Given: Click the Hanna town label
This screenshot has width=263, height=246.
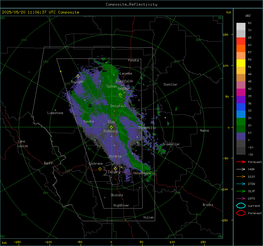Looking at the screenshot, I should [x=204, y=130].
